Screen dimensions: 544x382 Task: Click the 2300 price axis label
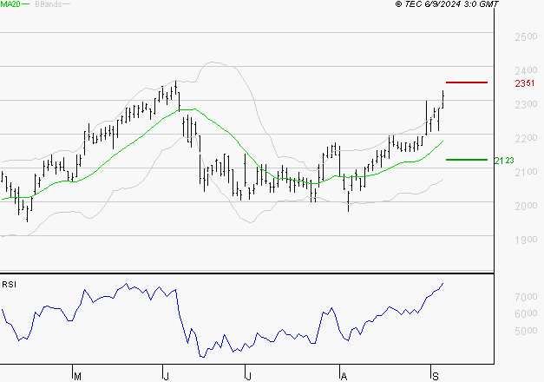(x=526, y=104)
